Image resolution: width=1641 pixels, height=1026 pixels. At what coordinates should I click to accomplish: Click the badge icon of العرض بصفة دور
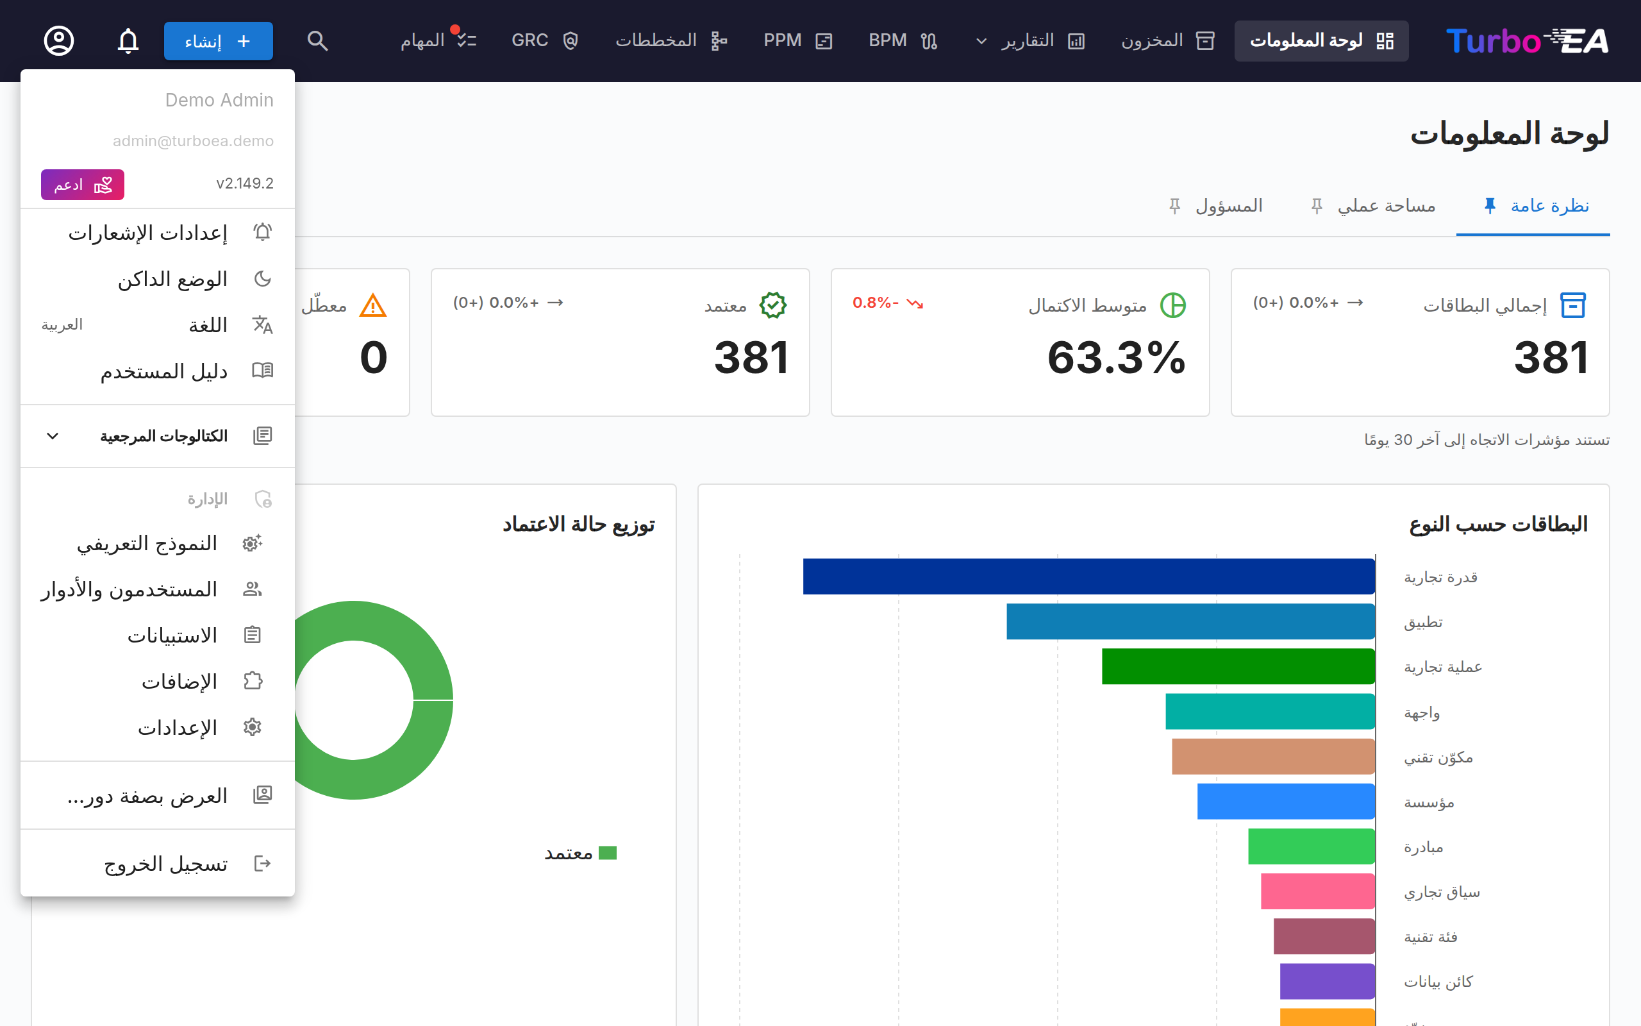pyautogui.click(x=262, y=795)
